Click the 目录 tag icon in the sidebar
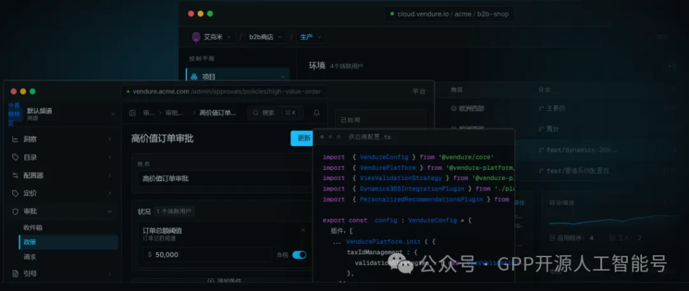689x291 pixels. [15, 158]
